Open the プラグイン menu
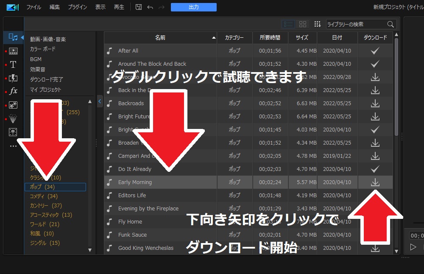Viewport: 424px width, 274px height. point(77,7)
